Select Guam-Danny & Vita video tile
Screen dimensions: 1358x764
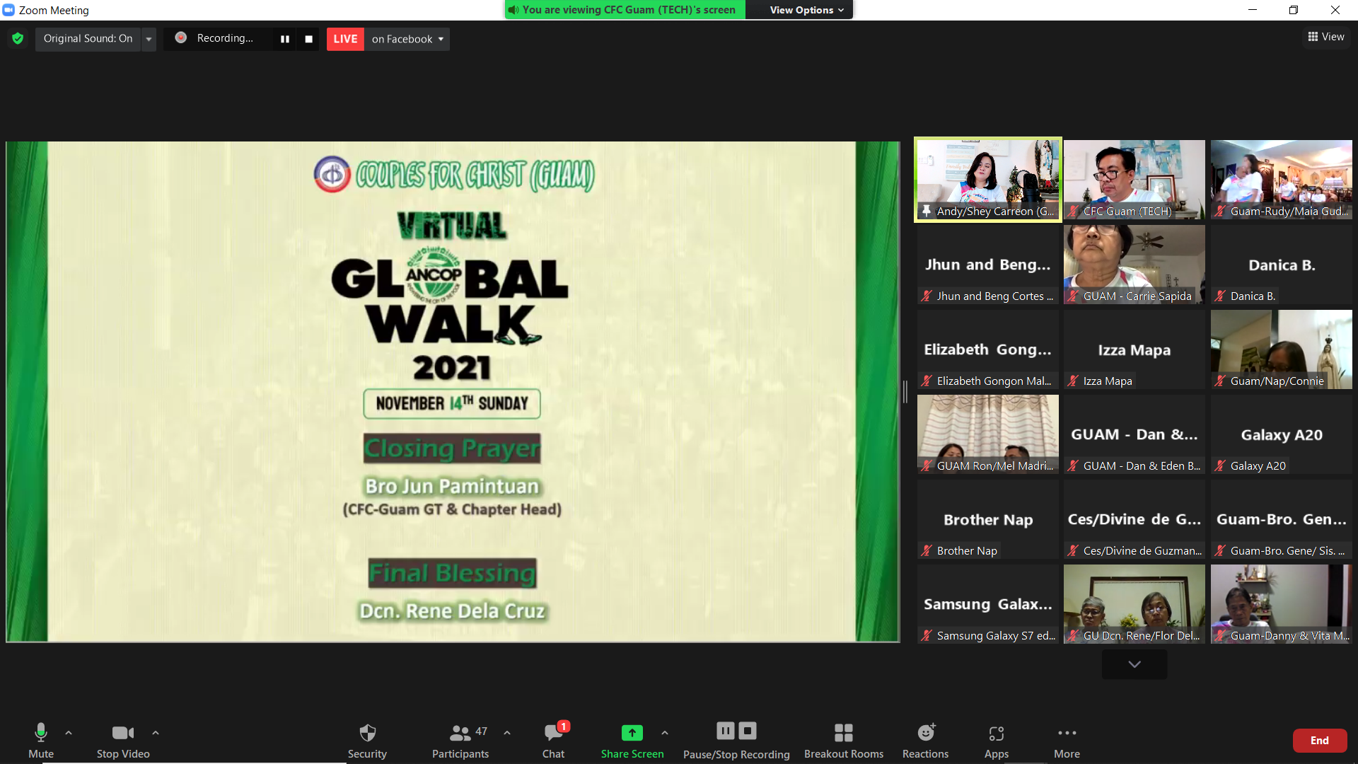(x=1281, y=604)
